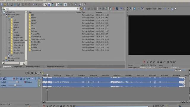Image resolution: width=190 pixels, height=107 pixels.
Task: Click Play in the video preview window
Action: click(x=154, y=62)
